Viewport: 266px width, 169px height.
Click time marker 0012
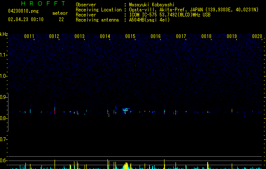pyautogui.click(x=54, y=36)
